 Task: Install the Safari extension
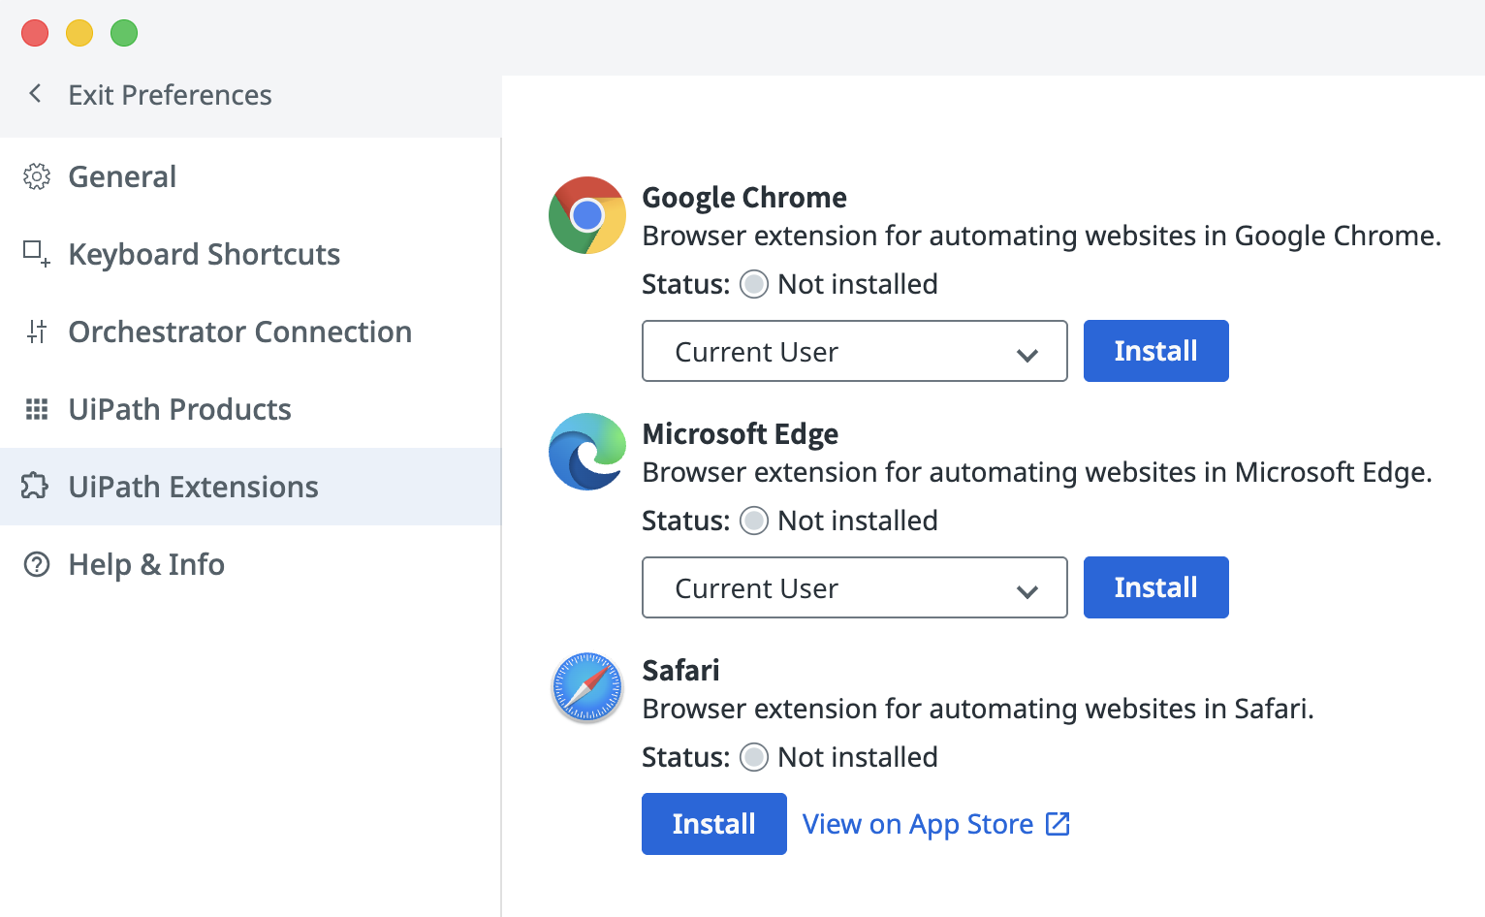tap(714, 824)
